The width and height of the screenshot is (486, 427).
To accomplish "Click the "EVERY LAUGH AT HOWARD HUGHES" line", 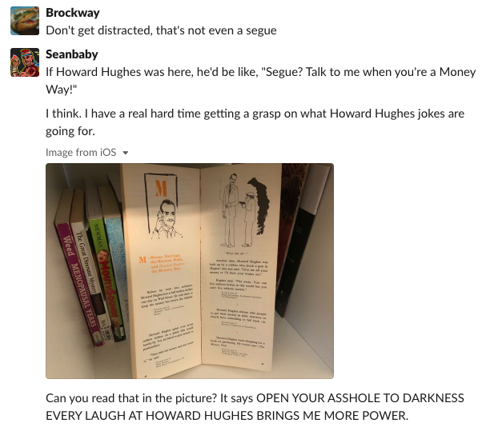I will pyautogui.click(x=227, y=416).
